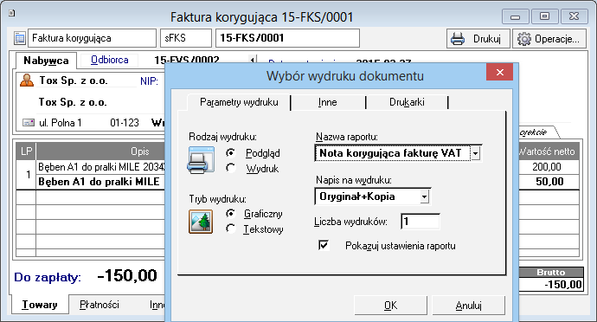Image resolution: width=597 pixels, height=322 pixels.
Task: Open the Napis na wydruku dropdown arrow
Action: 425,197
